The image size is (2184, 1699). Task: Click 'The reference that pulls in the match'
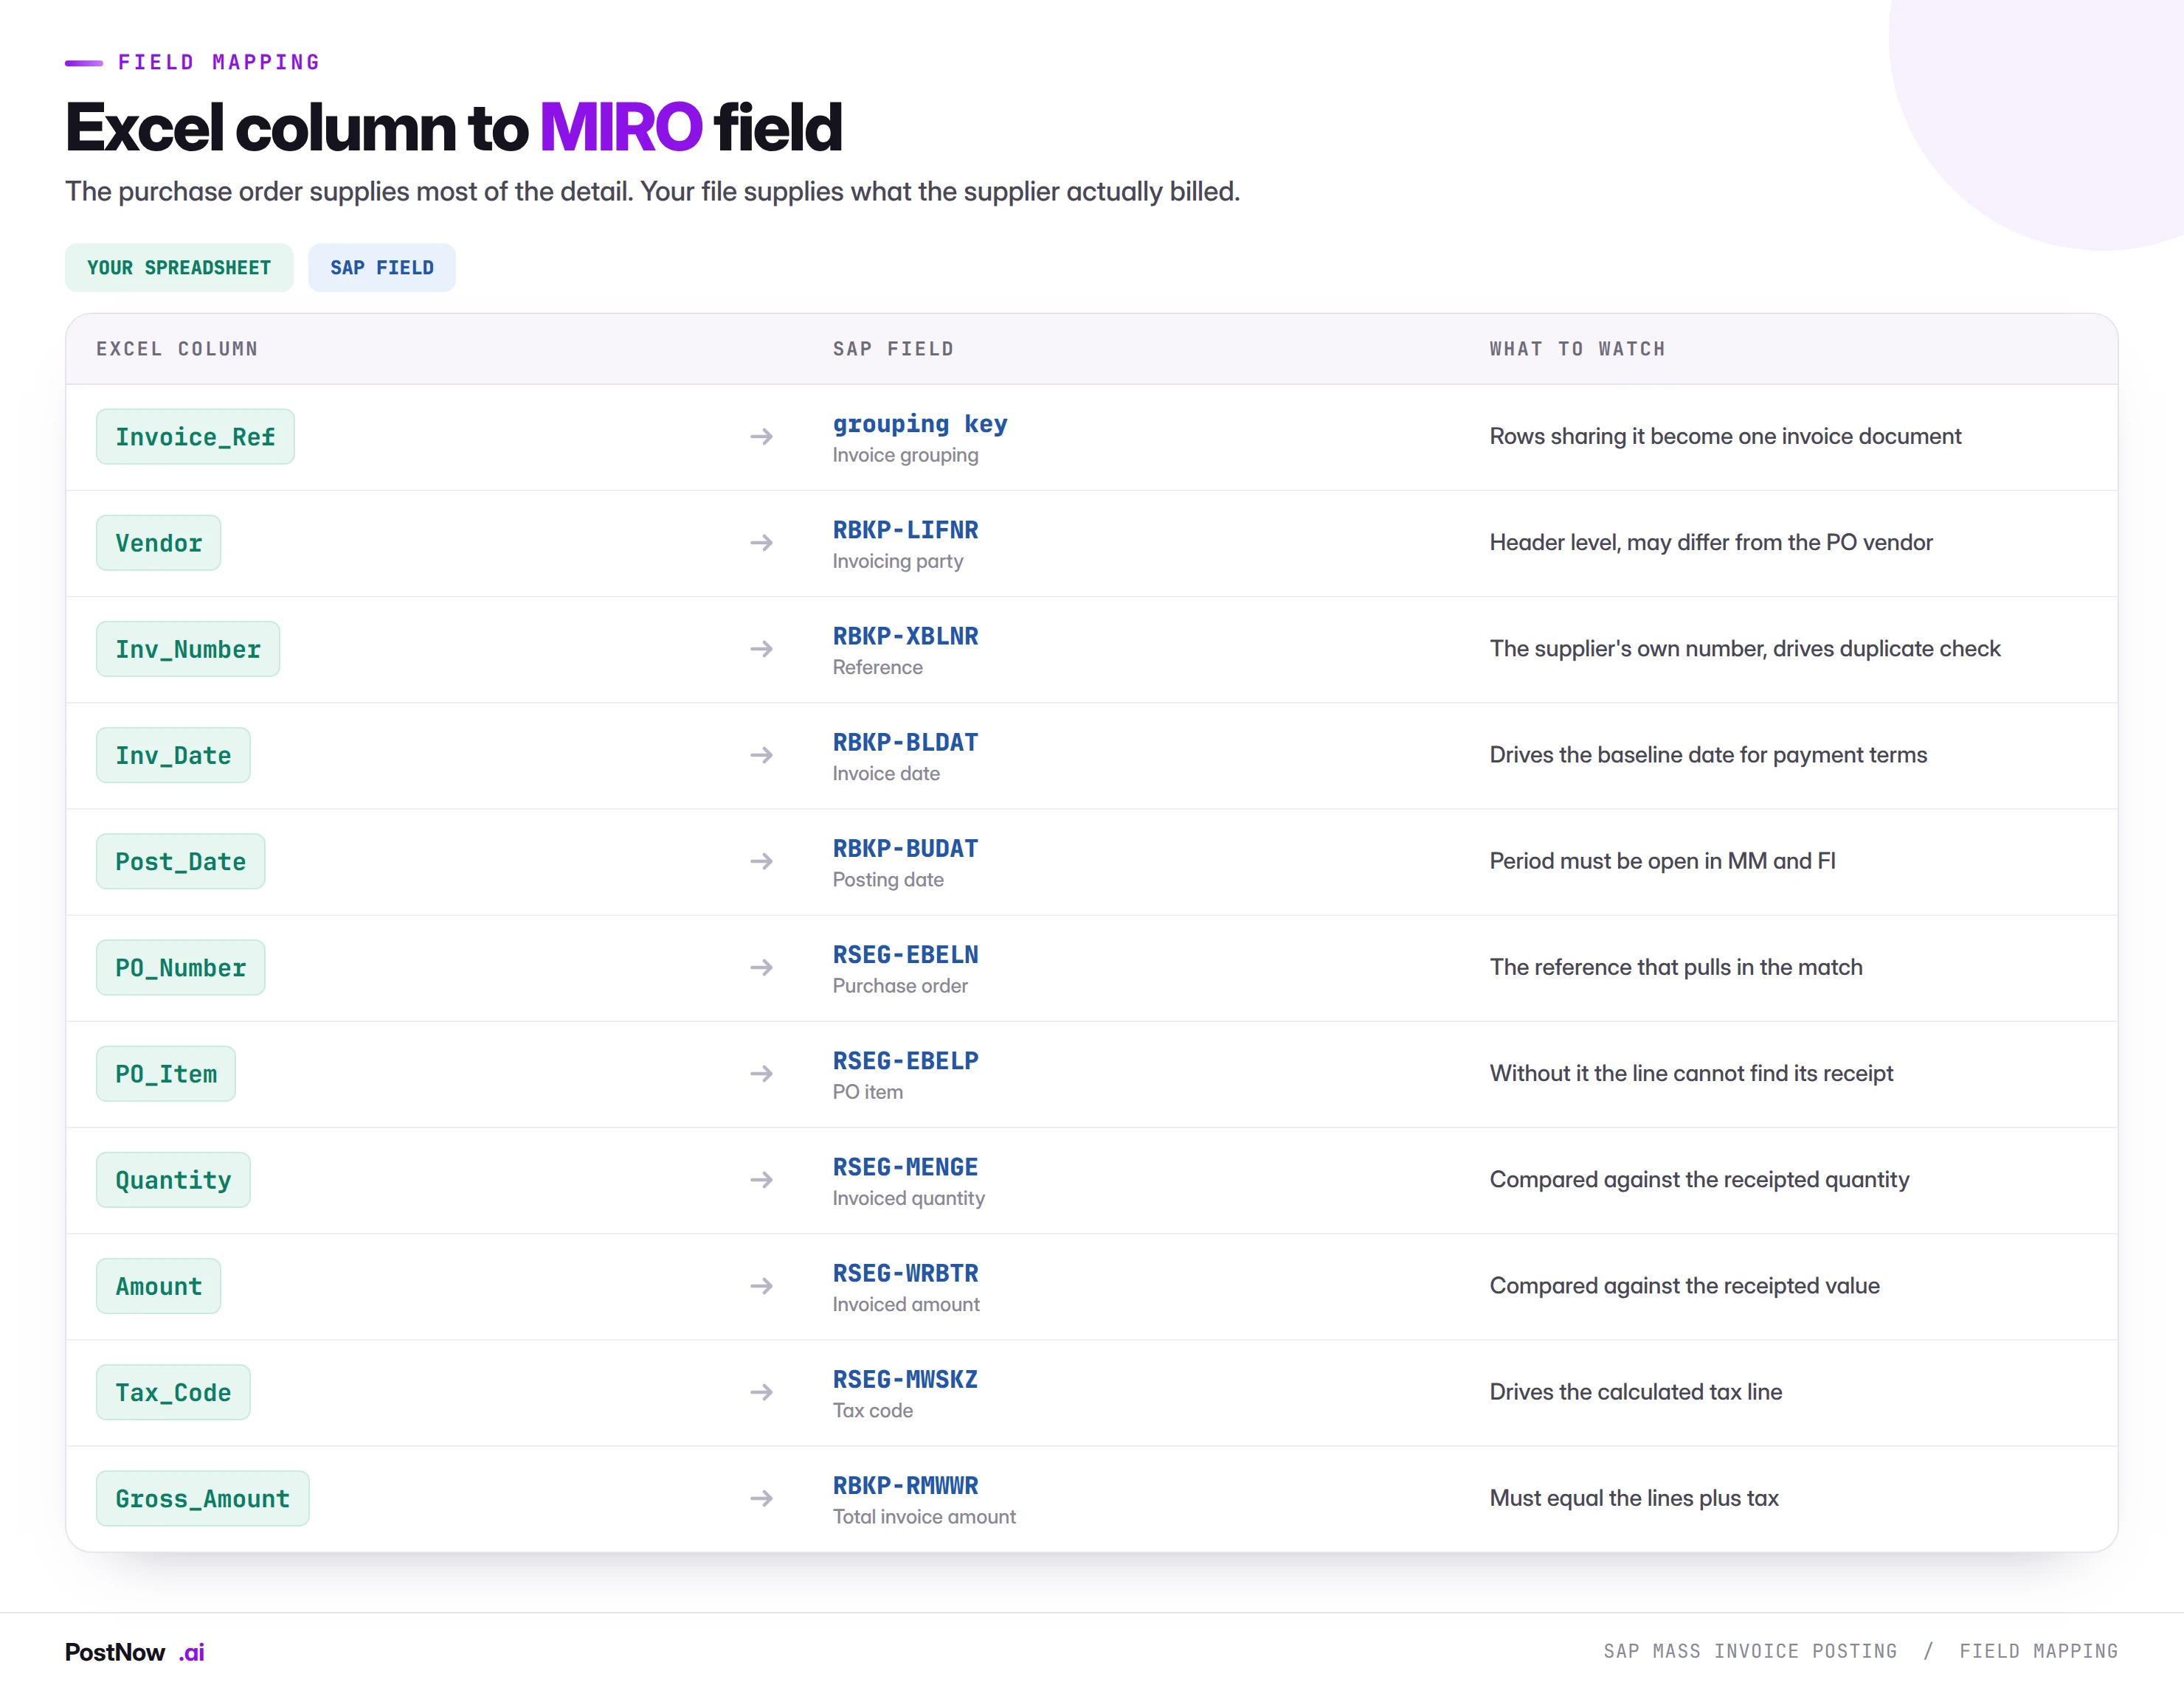(1676, 967)
